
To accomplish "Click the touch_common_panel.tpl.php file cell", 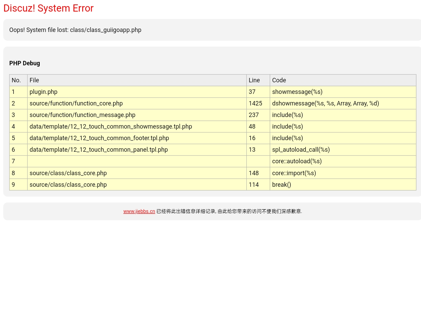I will pyautogui.click(x=99, y=150).
